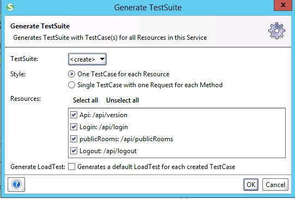Close the Generate TestSuite dialog
295x199 pixels.
(283, 5)
